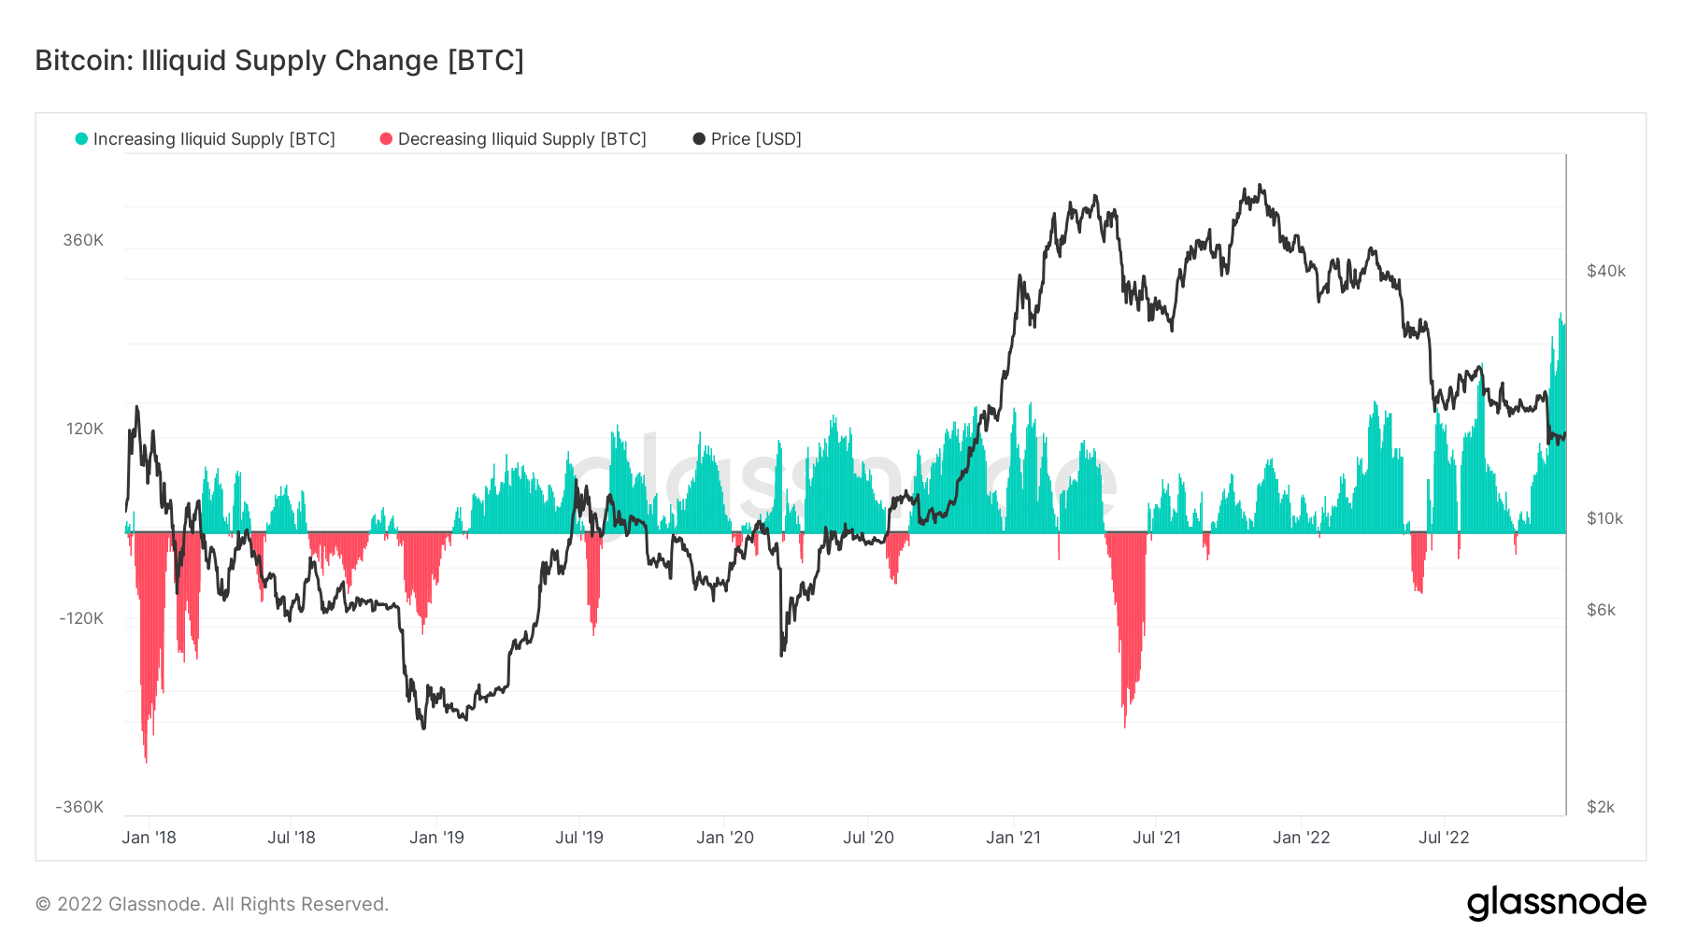Image resolution: width=1682 pixels, height=946 pixels.
Task: Click the $2k price axis label
Action: [1601, 807]
